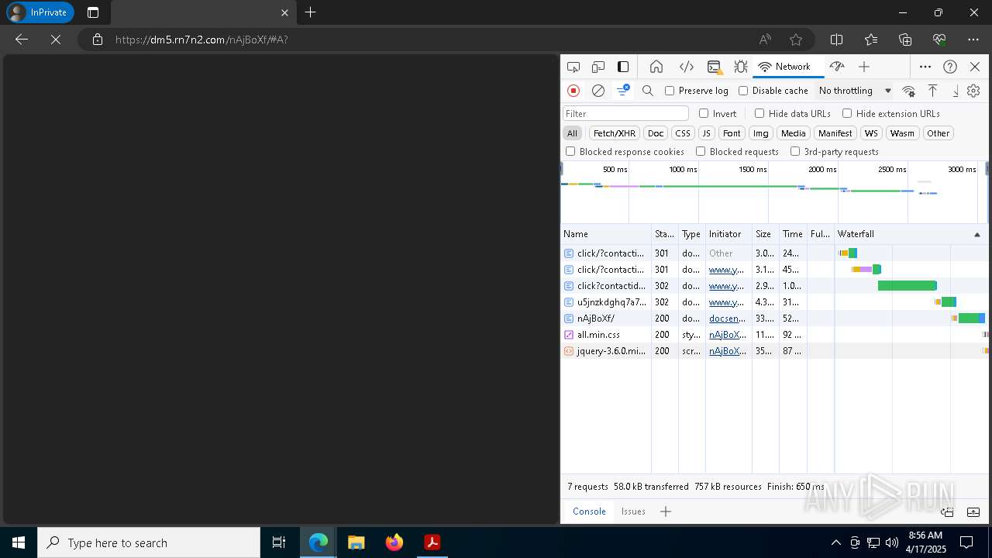Open DevTools help icon
The image size is (992, 558).
950,67
